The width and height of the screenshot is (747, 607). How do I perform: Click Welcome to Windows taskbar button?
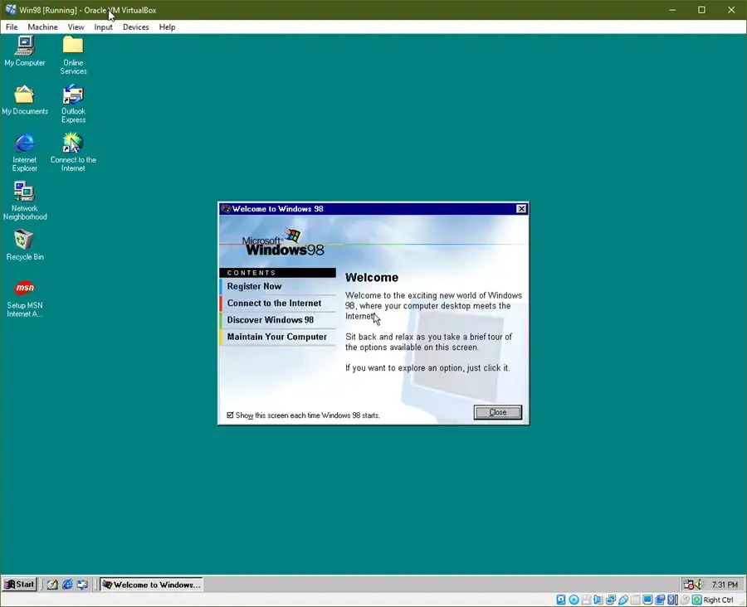(x=152, y=585)
